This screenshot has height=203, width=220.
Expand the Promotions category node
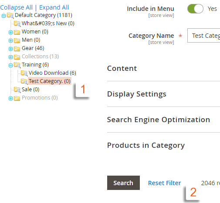[10, 98]
